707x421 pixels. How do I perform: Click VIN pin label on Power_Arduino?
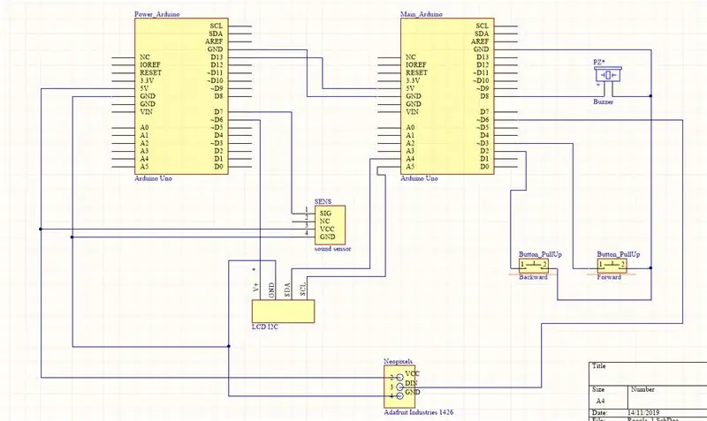(146, 112)
